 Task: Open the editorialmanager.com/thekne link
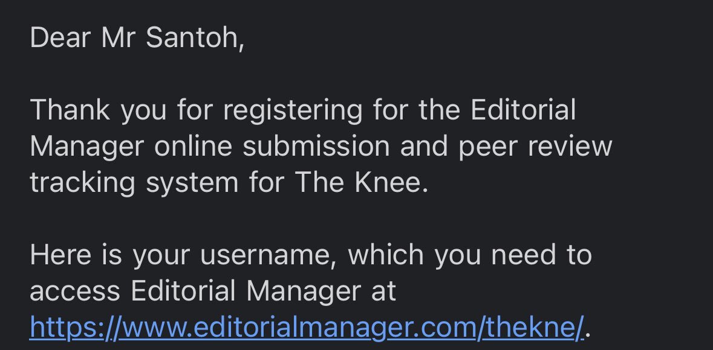[x=307, y=327]
